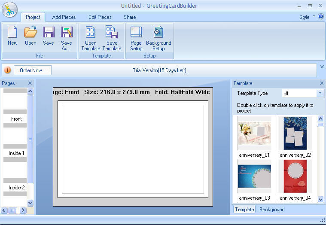Open the Add Pieces ribbon tab

64,17
